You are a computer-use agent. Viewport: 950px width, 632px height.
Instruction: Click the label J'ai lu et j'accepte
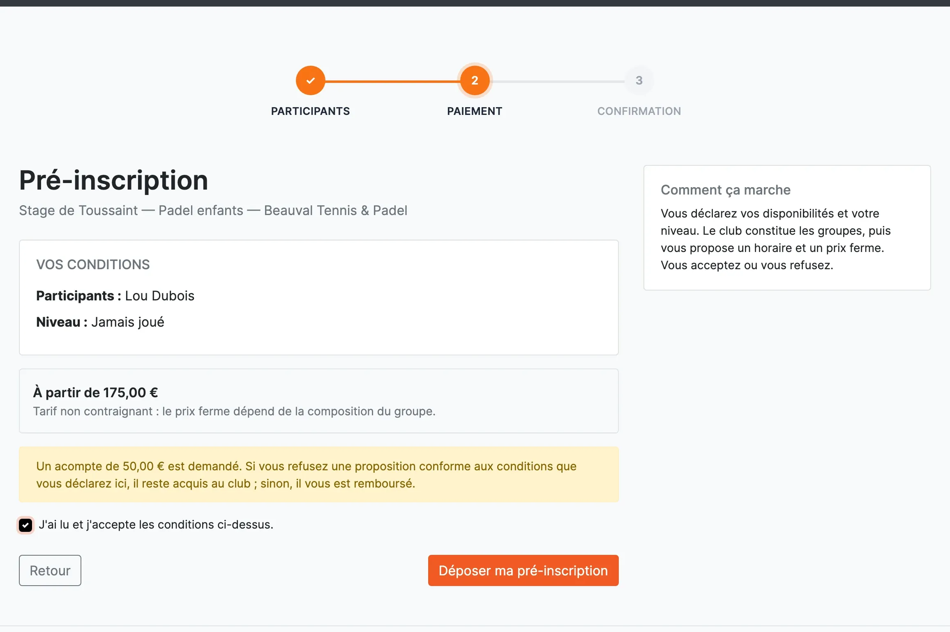[156, 524]
